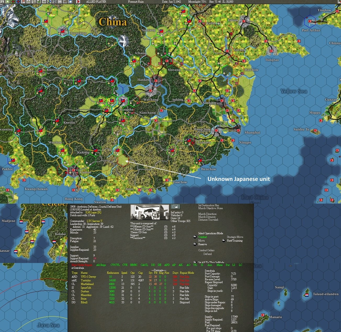
Task: Sort ships by Repair Mode column
Action: pyautogui.click(x=187, y=273)
